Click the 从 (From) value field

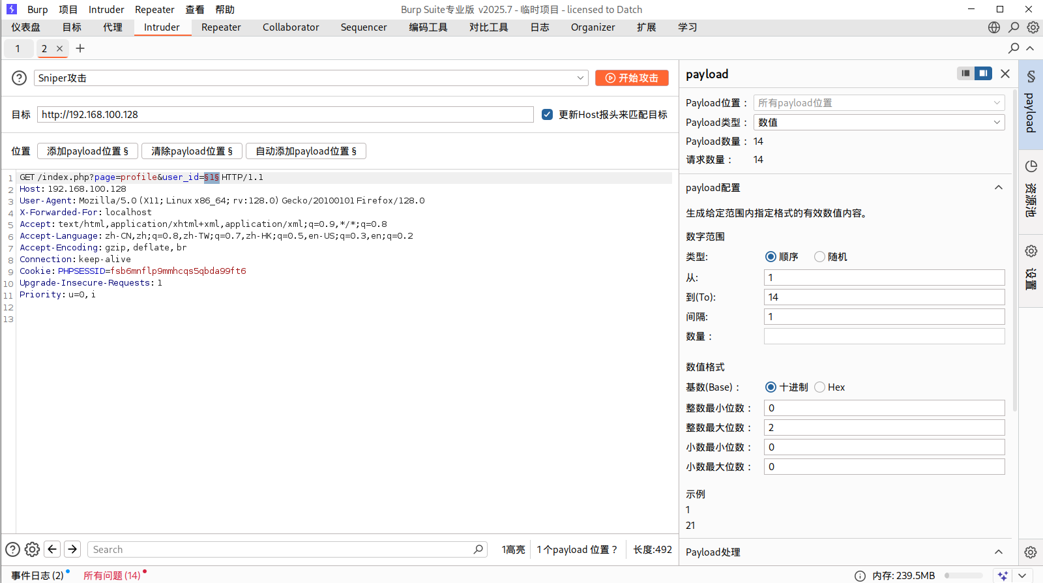(x=885, y=277)
